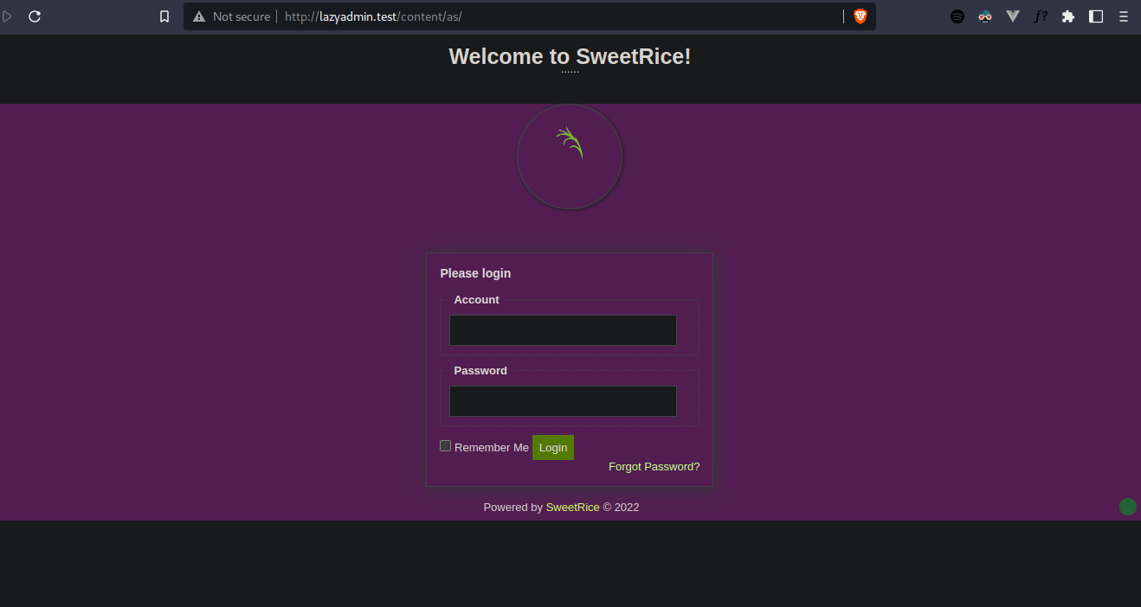The height and width of the screenshot is (607, 1141).
Task: Open the Spotify extension icon
Action: 957,16
